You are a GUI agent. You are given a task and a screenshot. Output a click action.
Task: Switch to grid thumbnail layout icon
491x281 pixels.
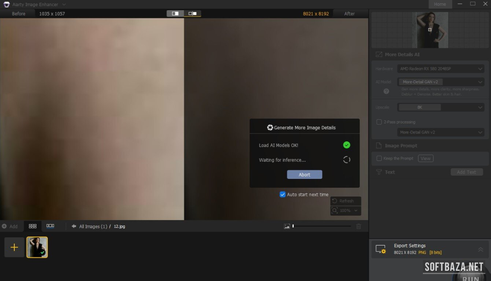coord(33,226)
